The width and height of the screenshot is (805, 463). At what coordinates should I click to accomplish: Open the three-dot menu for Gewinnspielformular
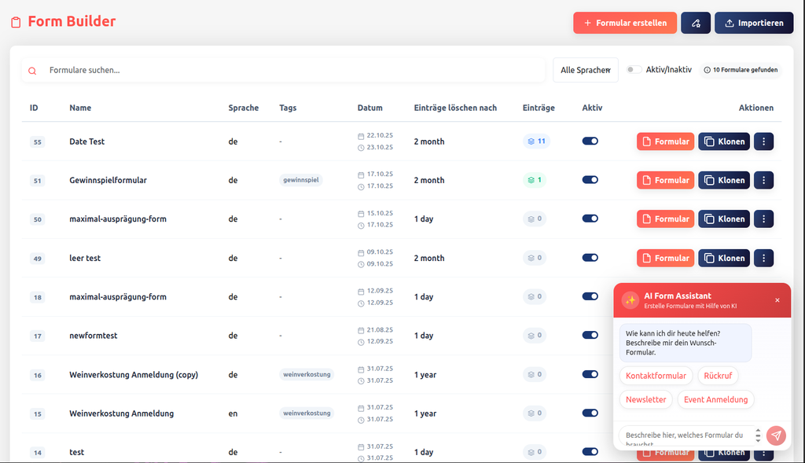point(763,180)
